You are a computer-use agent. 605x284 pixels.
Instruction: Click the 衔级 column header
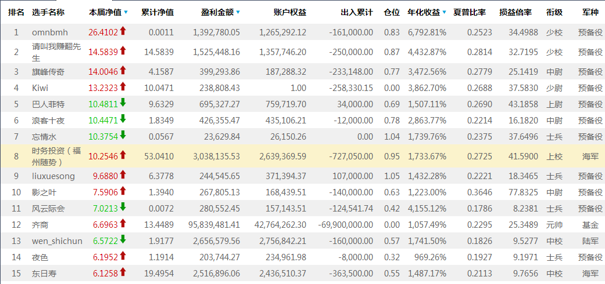[x=554, y=13]
